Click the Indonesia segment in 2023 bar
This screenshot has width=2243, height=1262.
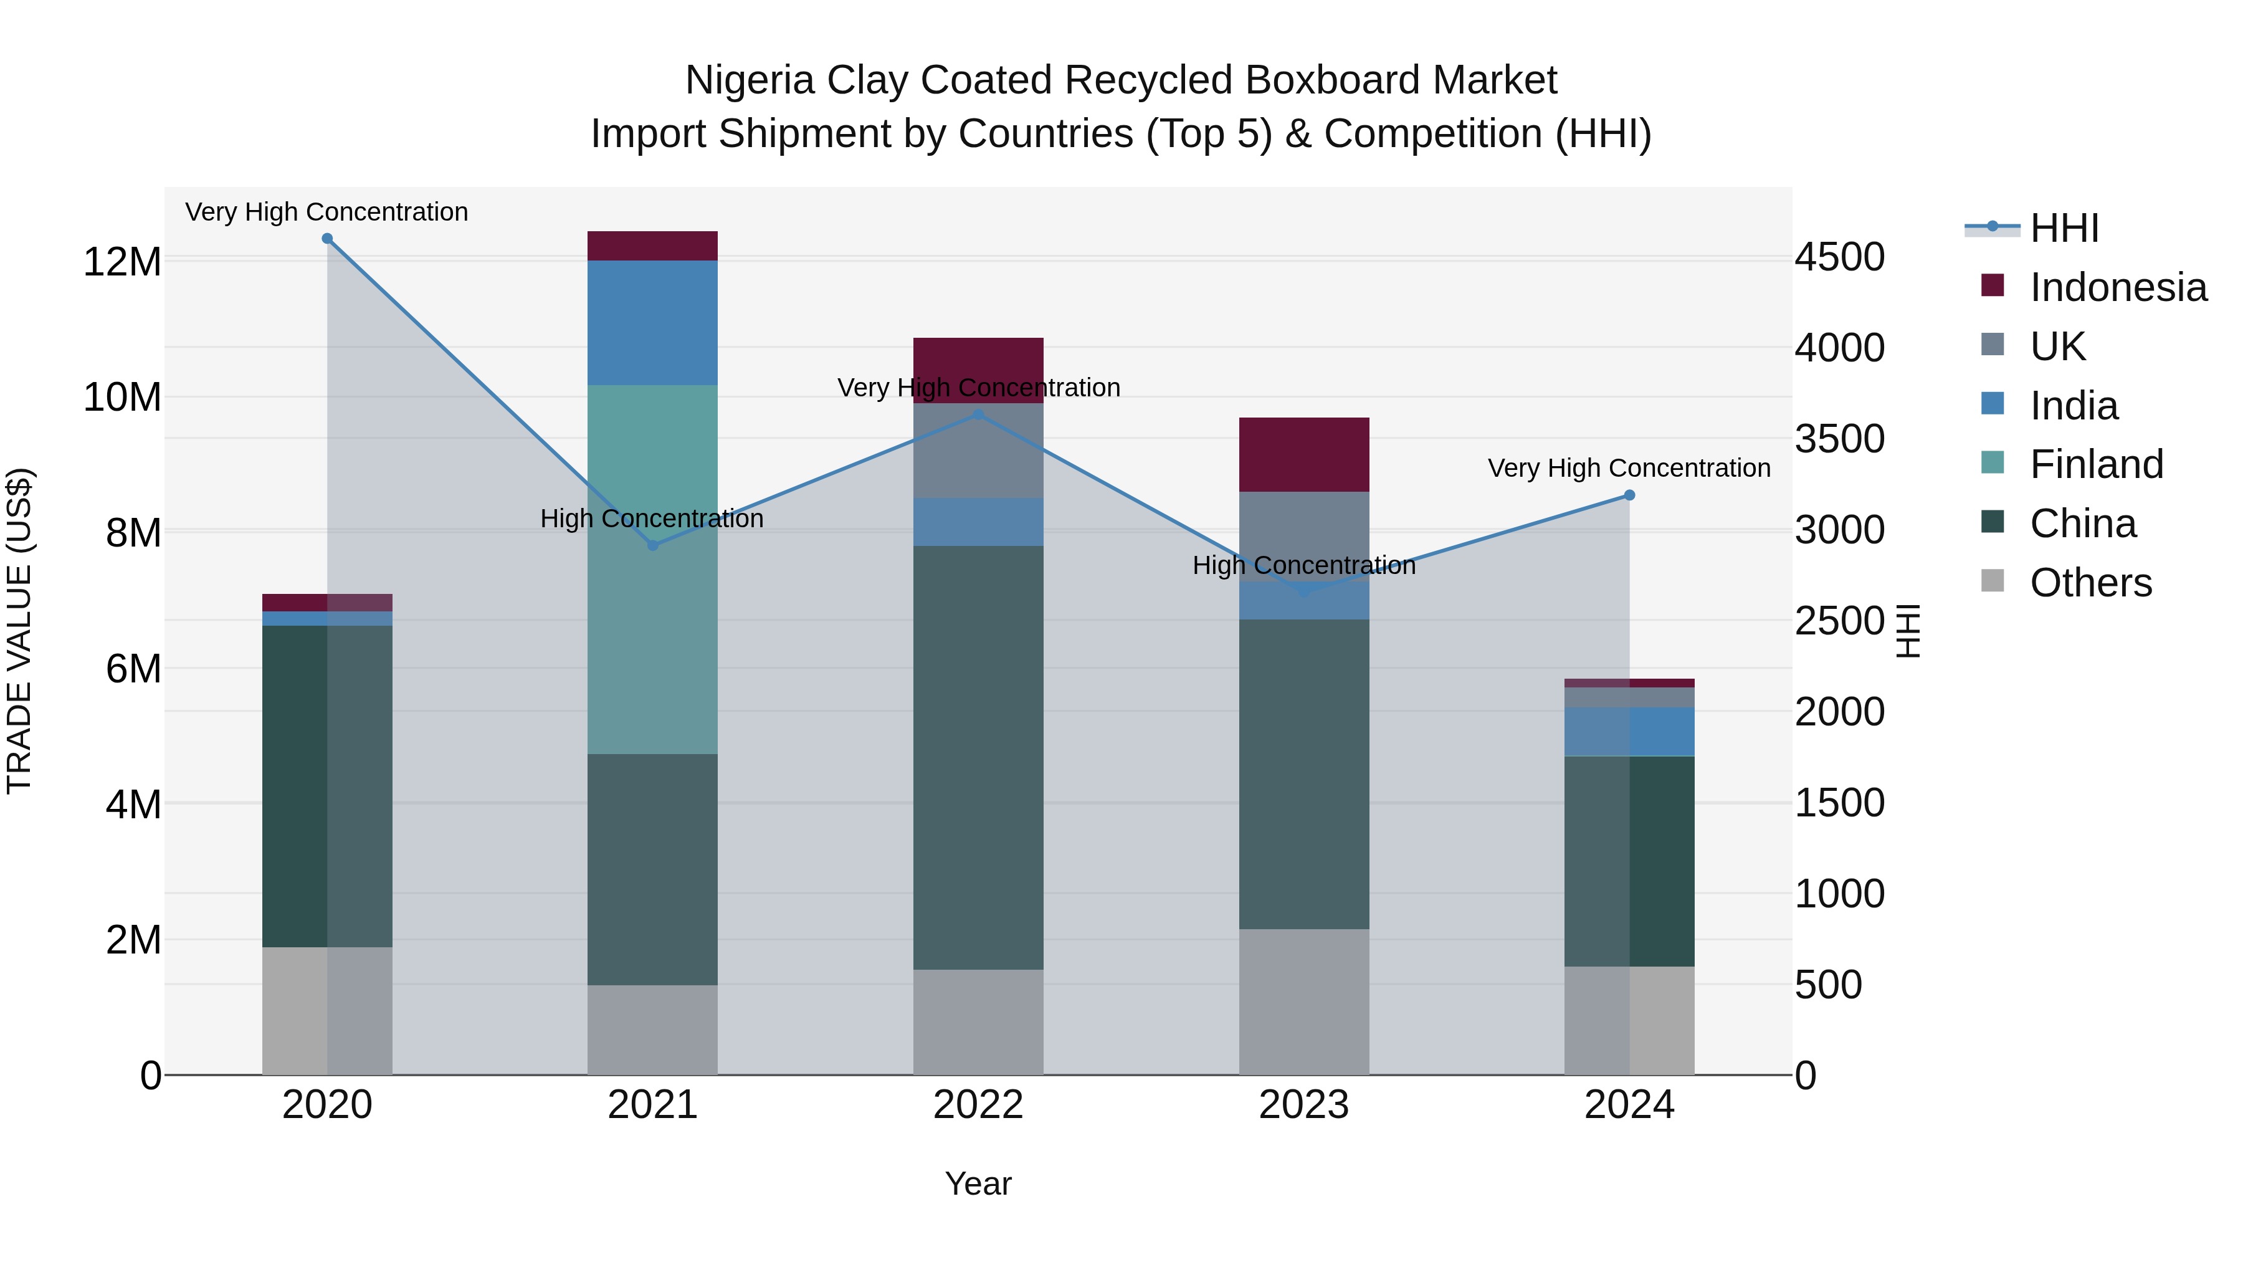(x=1304, y=455)
